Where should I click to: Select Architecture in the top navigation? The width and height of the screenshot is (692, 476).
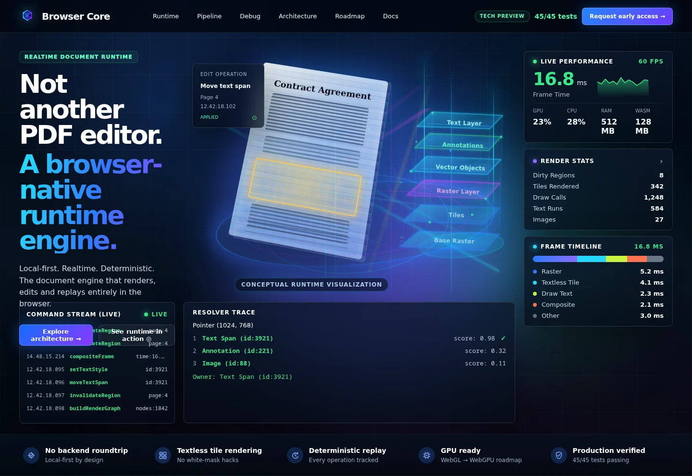point(297,16)
